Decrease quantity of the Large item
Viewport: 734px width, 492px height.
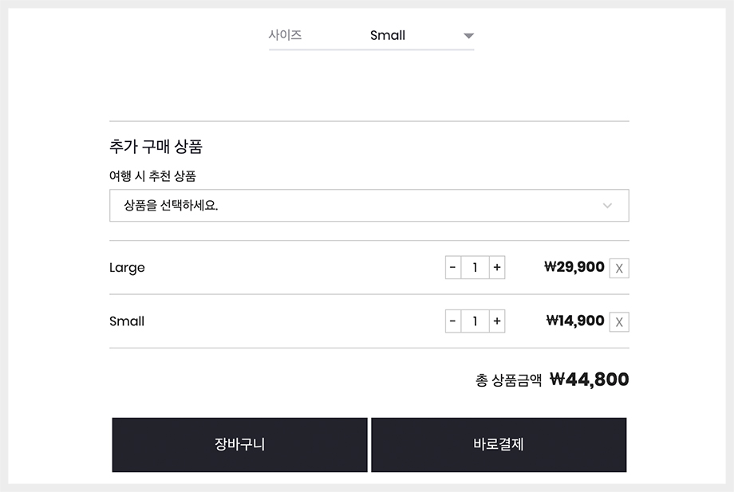[453, 268]
